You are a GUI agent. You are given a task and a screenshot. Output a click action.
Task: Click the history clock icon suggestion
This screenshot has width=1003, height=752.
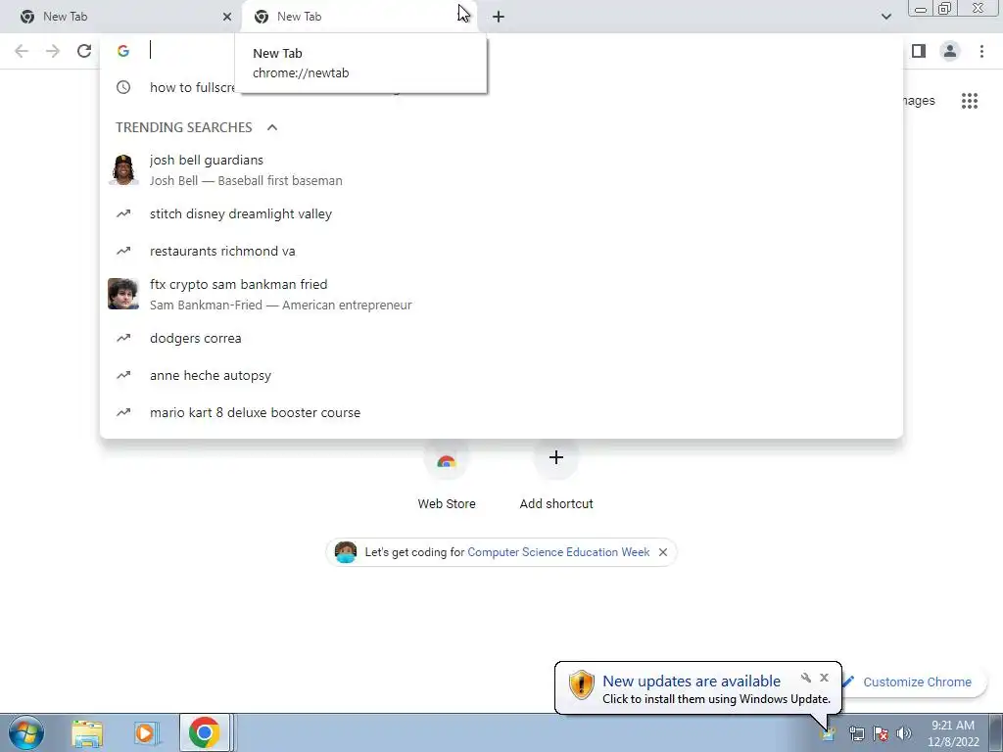click(123, 87)
